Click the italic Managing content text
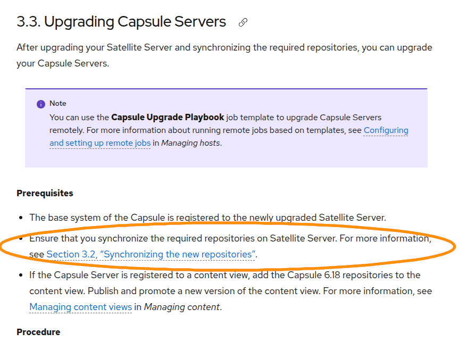 click(181, 307)
